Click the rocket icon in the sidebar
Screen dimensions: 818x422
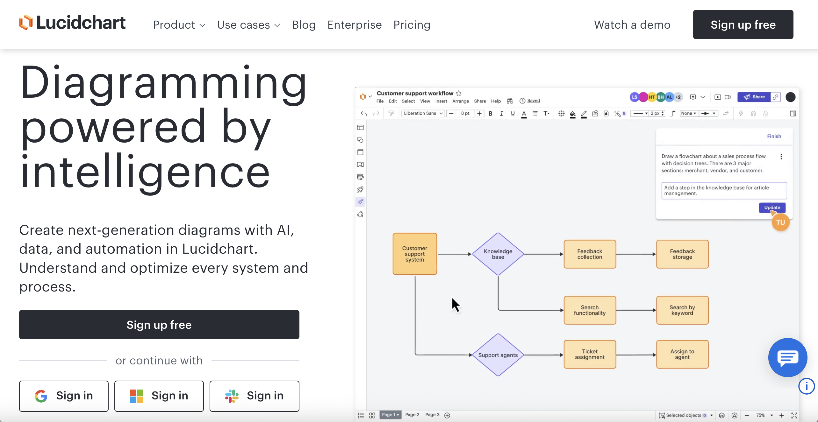click(360, 189)
